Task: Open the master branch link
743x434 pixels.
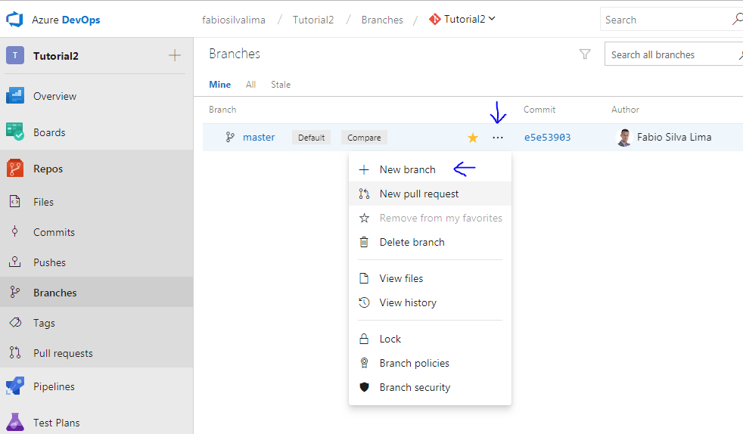Action: [x=259, y=138]
